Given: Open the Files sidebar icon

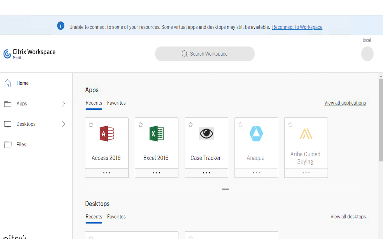Looking at the screenshot, I should tap(8, 144).
